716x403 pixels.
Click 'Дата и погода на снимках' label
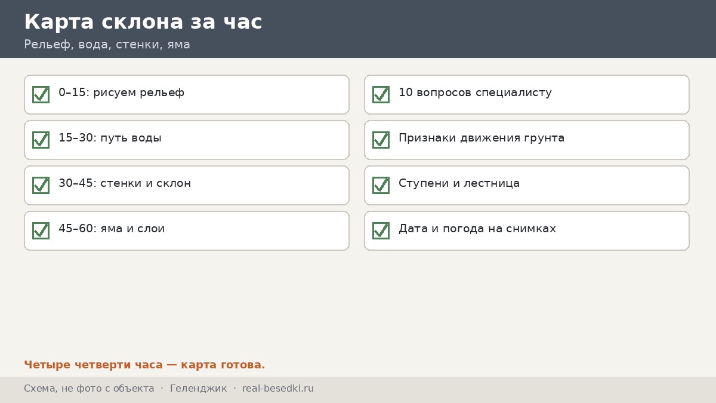tap(477, 229)
